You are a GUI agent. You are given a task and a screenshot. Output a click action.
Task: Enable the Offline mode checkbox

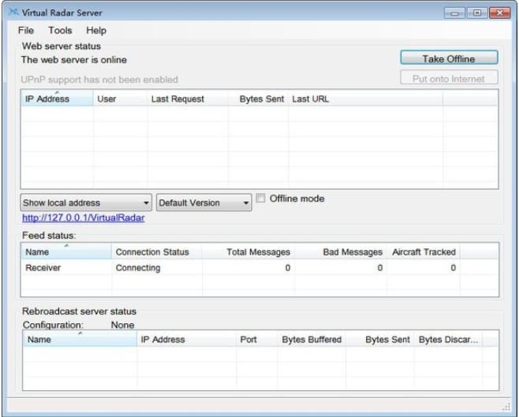(261, 199)
